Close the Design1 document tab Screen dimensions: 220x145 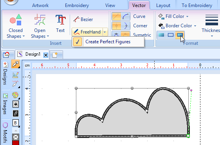[x=46, y=55]
